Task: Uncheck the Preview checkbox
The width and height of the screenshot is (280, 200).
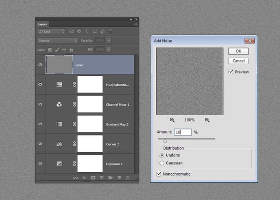Action: click(x=231, y=72)
